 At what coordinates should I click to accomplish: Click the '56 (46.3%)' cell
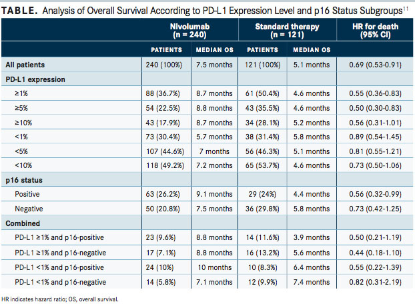[x=262, y=151]
